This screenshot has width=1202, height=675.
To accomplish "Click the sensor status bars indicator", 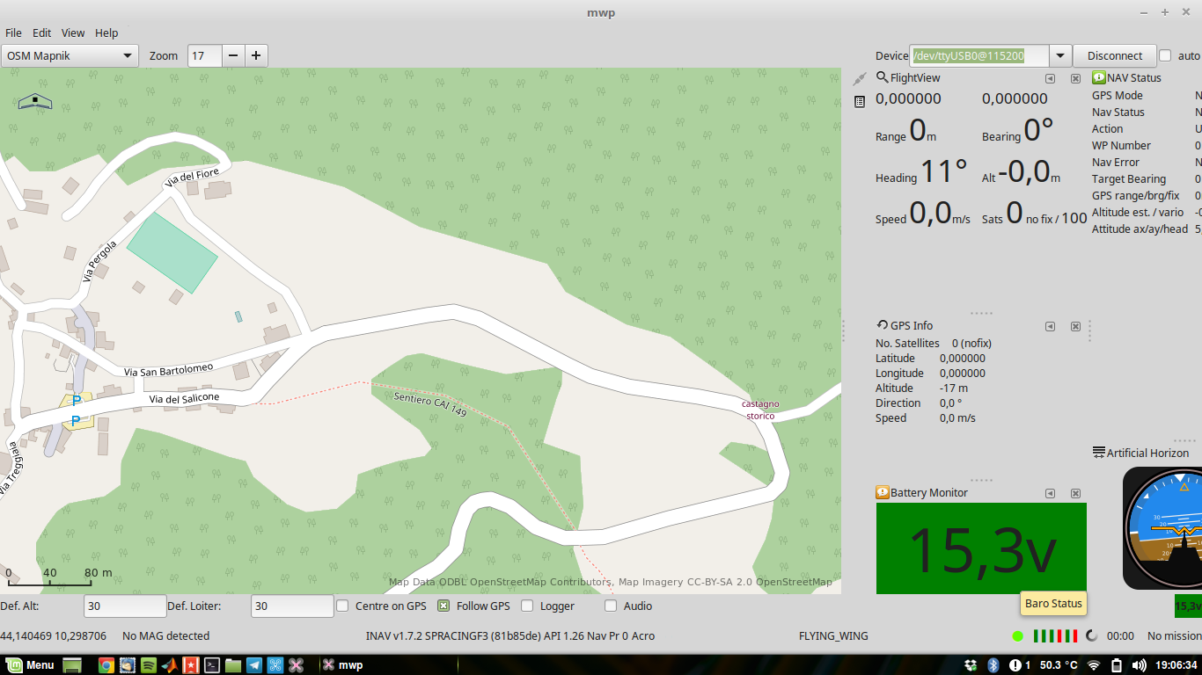I will click(1055, 635).
